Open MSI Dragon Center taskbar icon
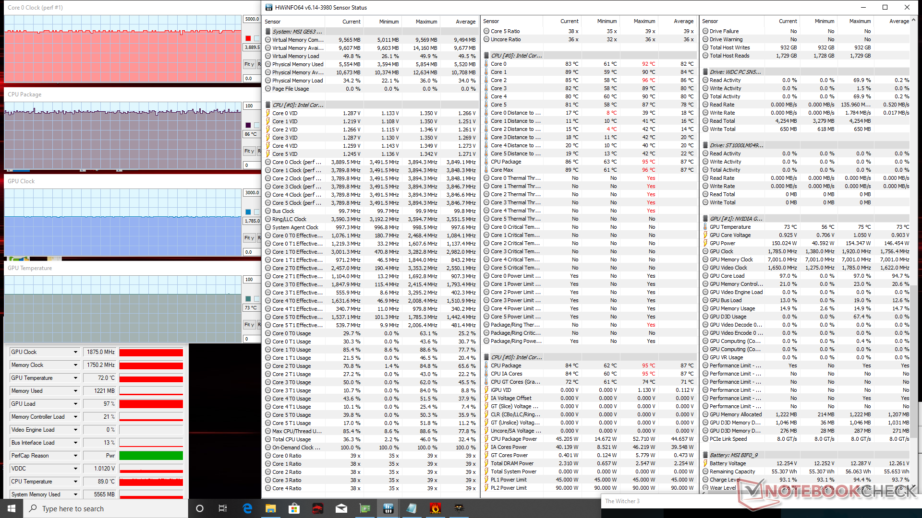This screenshot has height=518, width=922. 317,508
